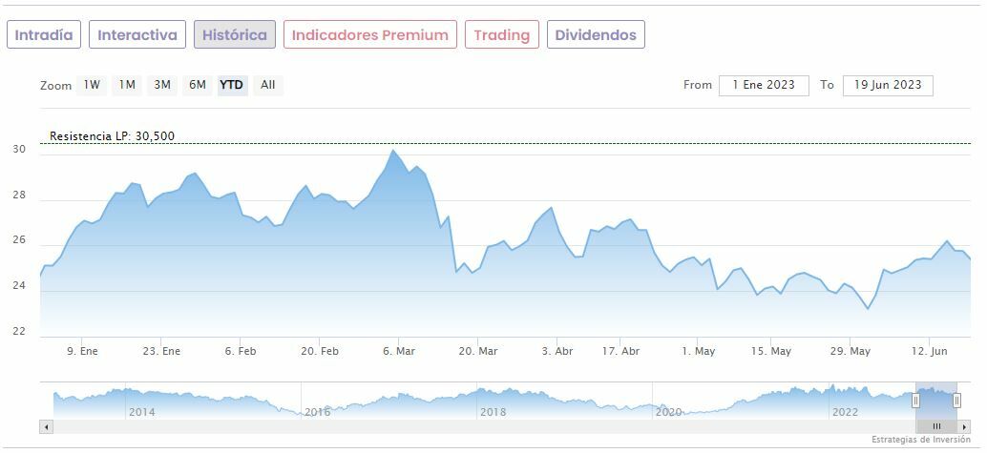Select the Histórica tab
This screenshot has height=453, width=987.
tap(235, 35)
